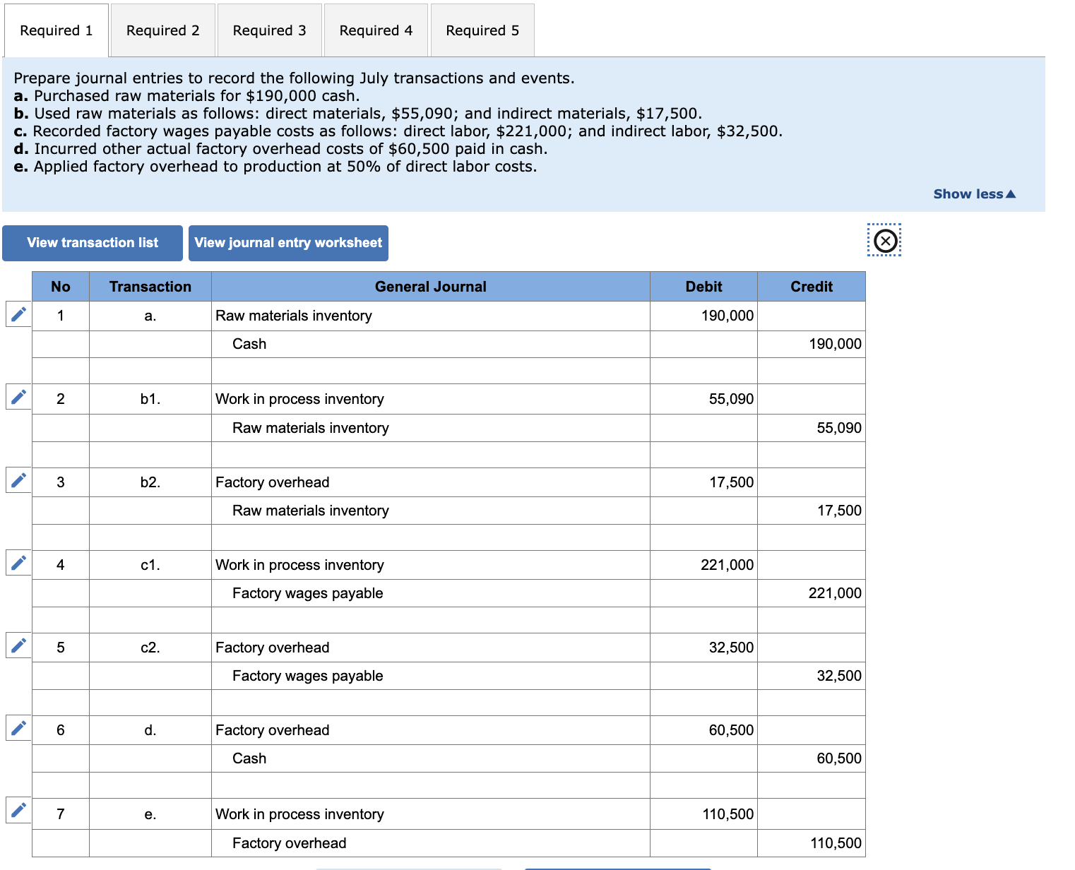1075x870 pixels.
Task: Select Raw materials inventory in transaction a
Action: click(x=431, y=316)
